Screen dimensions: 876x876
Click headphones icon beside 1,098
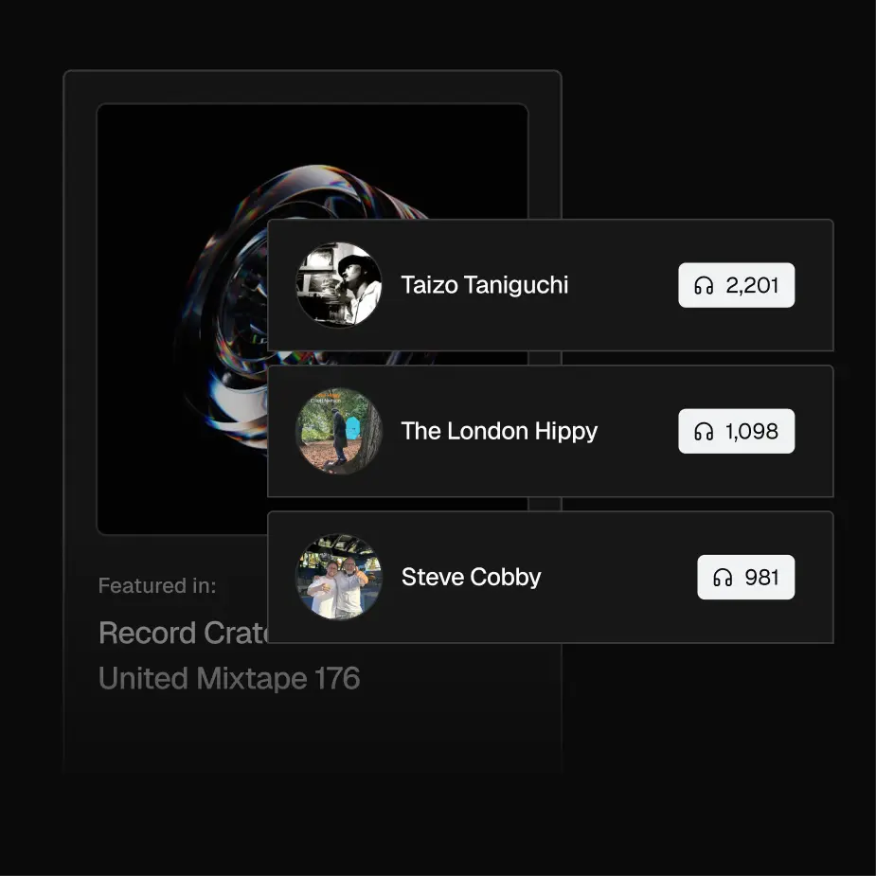[x=704, y=431]
